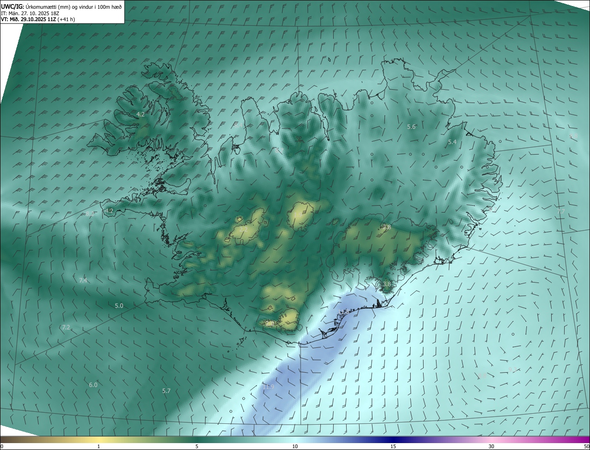
Task: Click the 2.8 value on Vatnajökull glacier
Action: (387, 227)
